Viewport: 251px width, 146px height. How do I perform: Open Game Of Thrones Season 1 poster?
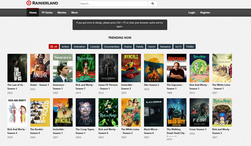coord(108,68)
